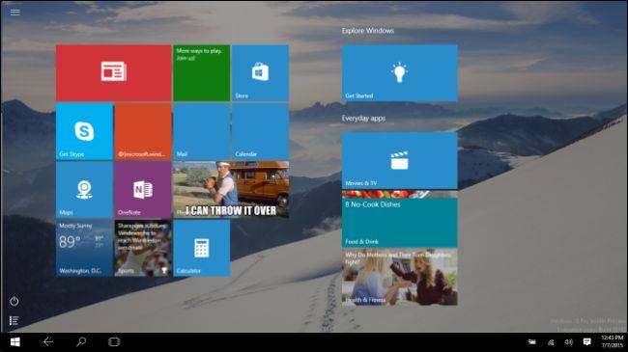Open the Weather tile for Washington, D.C.
Screen dimensions: 628x352
[84, 249]
